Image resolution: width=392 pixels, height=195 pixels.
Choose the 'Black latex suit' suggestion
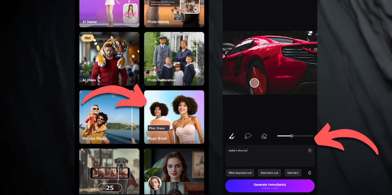(x=269, y=173)
